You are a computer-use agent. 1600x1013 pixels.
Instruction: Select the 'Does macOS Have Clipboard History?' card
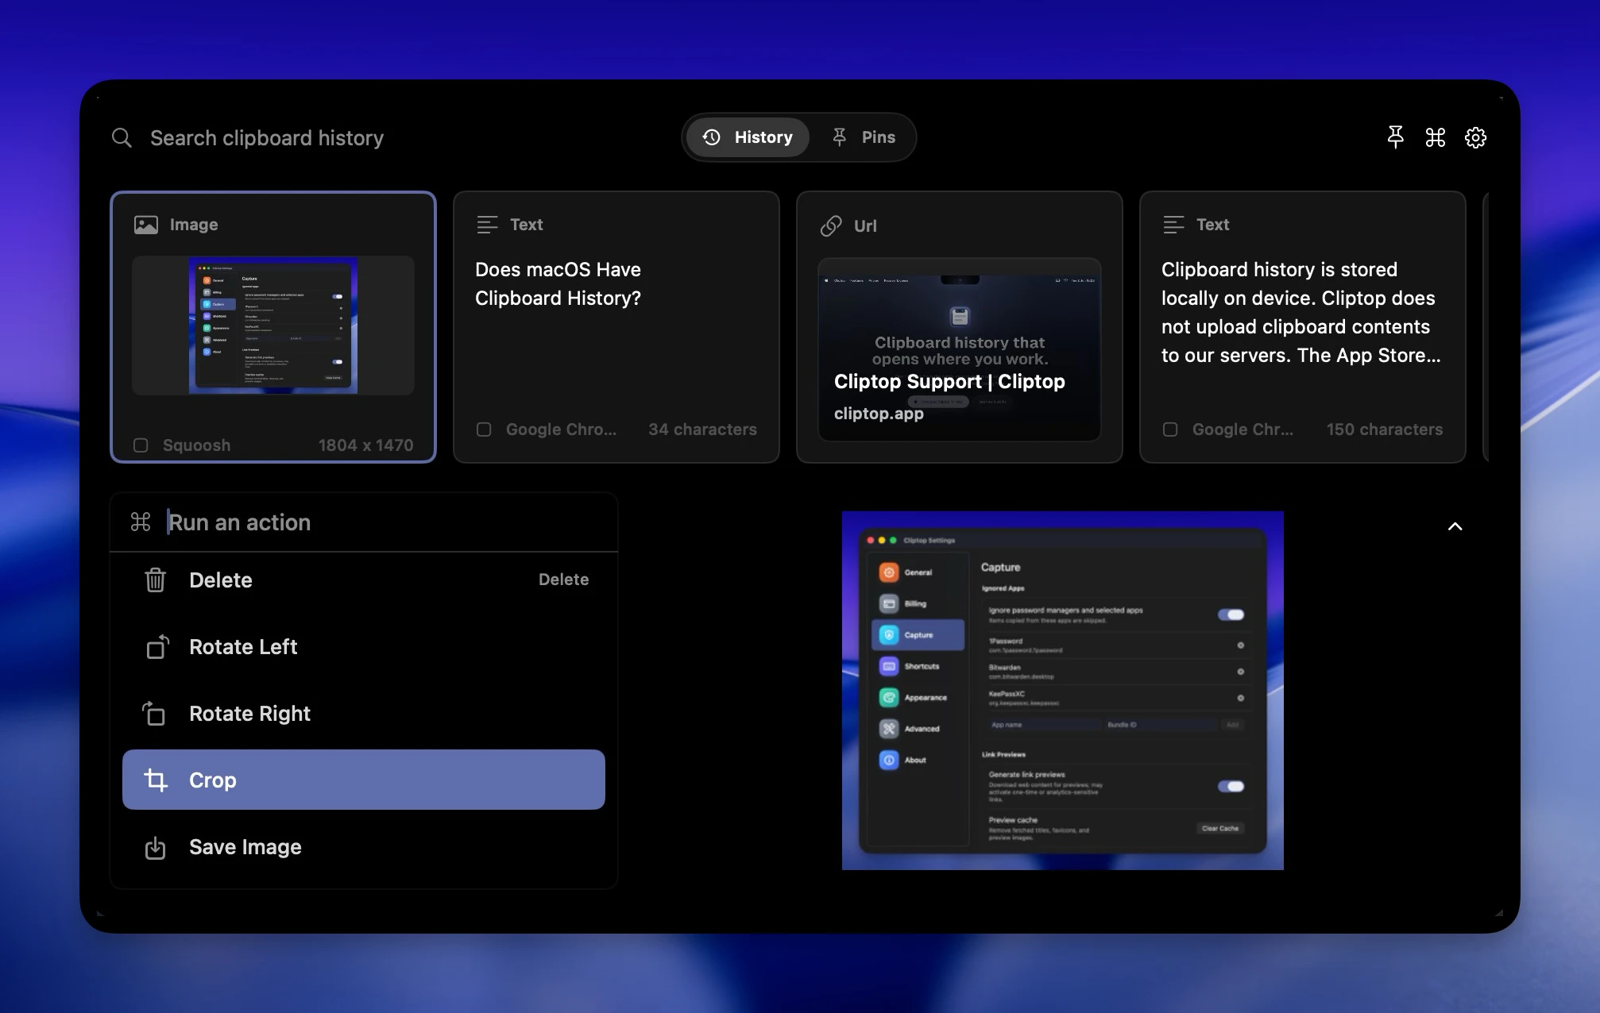616,326
